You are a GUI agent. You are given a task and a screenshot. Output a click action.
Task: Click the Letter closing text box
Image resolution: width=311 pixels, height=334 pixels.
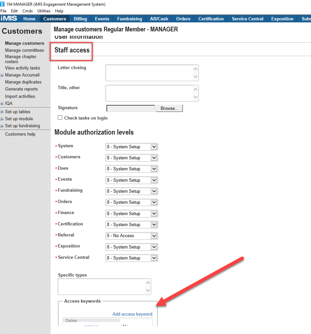pyautogui.click(x=149, y=73)
